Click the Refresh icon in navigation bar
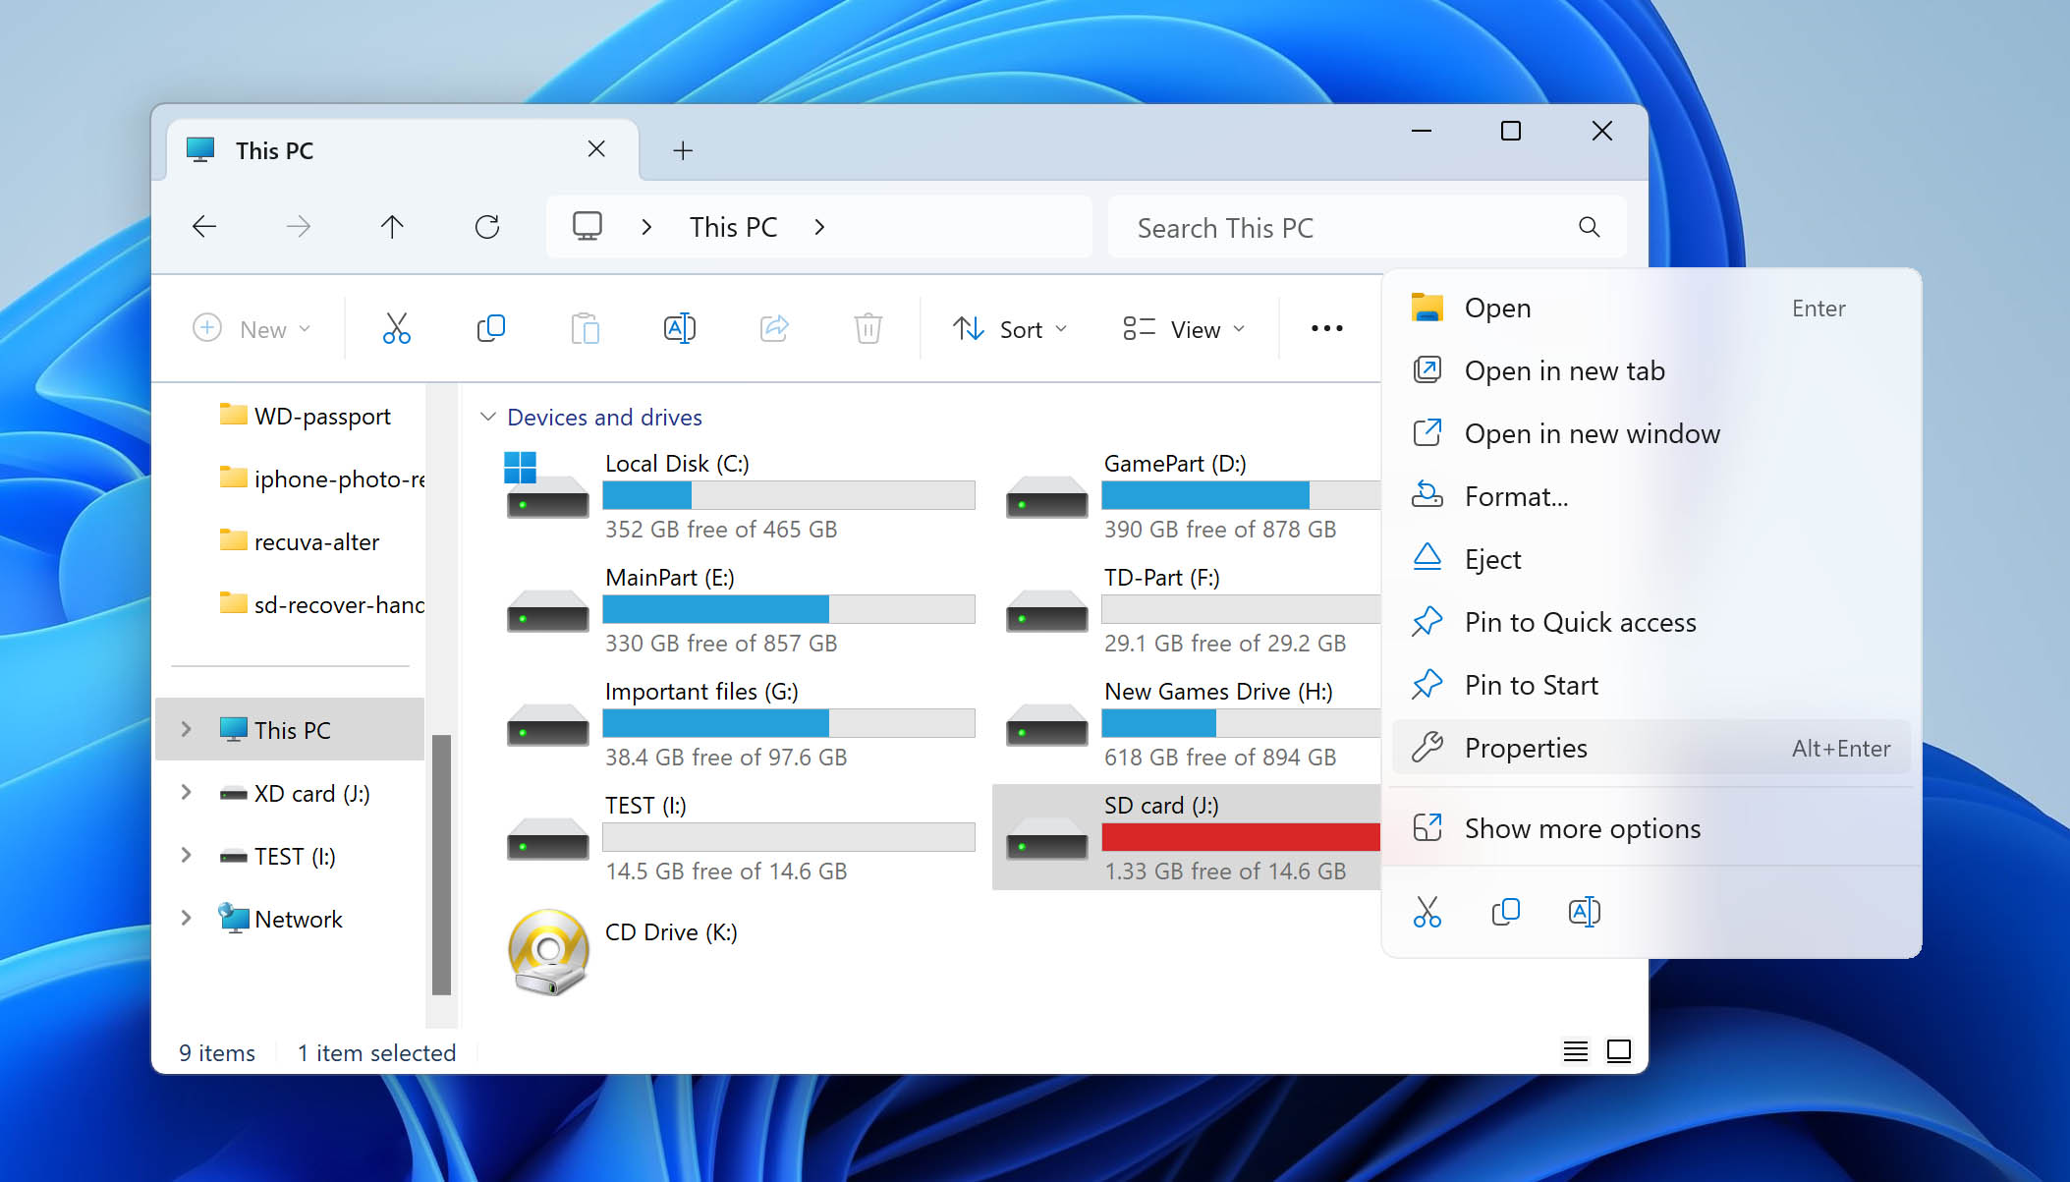2070x1182 pixels. [x=486, y=226]
